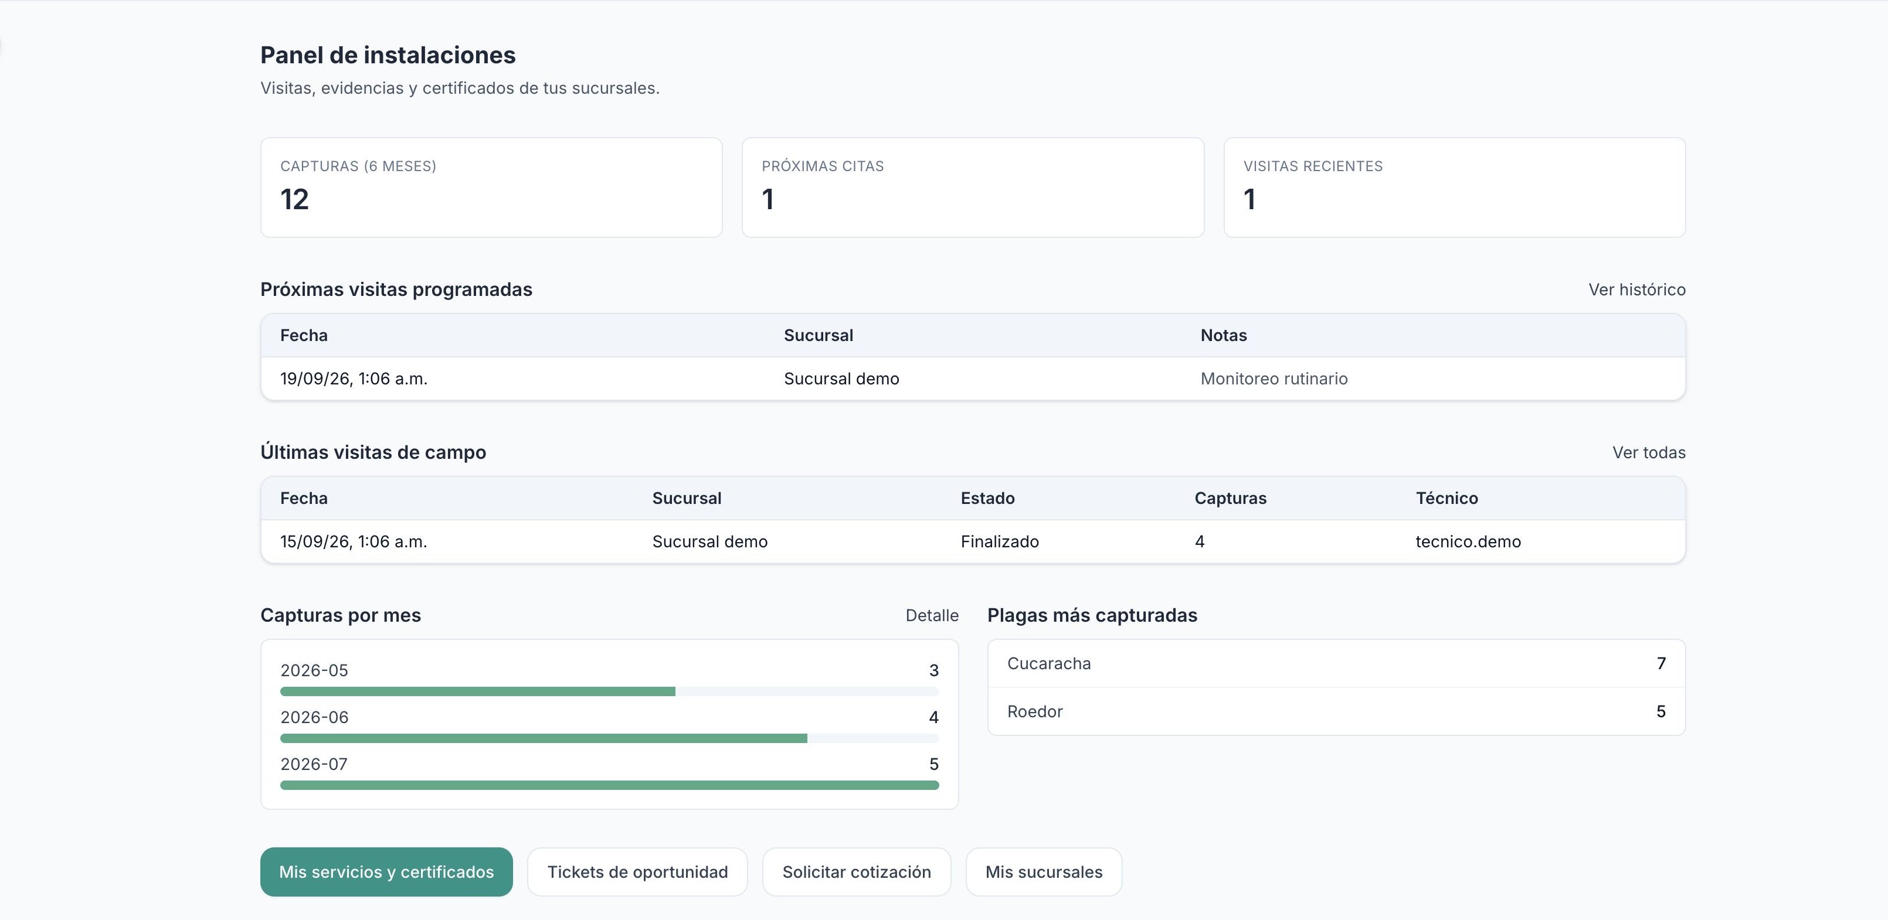The image size is (1888, 920).
Task: Click the Próximas visitas programadas heading
Action: click(396, 289)
